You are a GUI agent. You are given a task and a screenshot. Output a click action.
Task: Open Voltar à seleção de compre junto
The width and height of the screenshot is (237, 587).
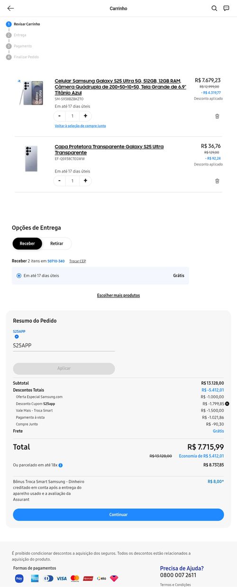81,126
